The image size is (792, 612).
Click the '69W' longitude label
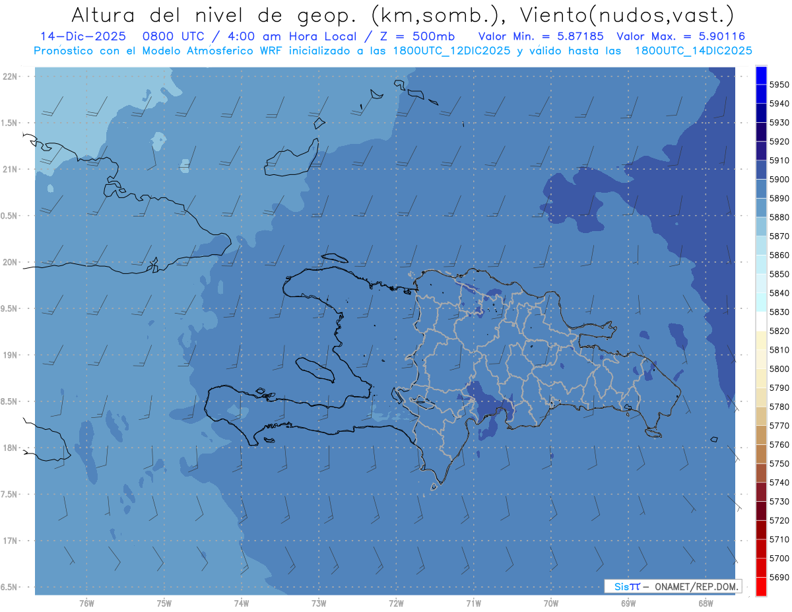pyautogui.click(x=628, y=603)
